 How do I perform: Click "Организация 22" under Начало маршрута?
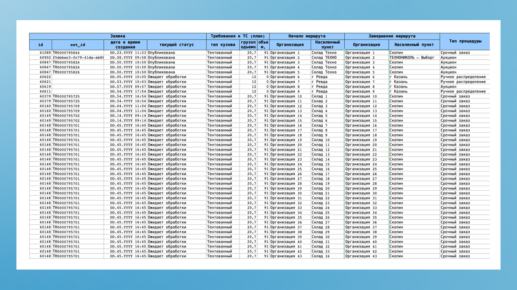[290, 154]
